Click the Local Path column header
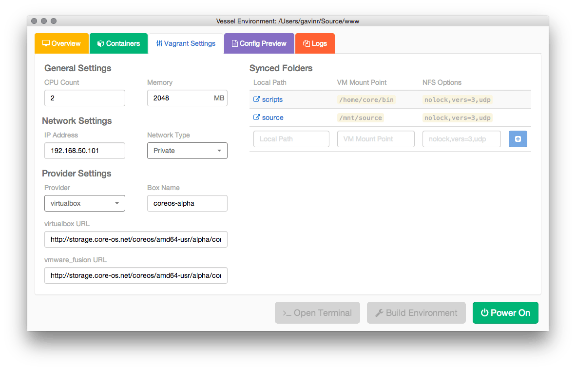This screenshot has height=370, width=576. (270, 82)
